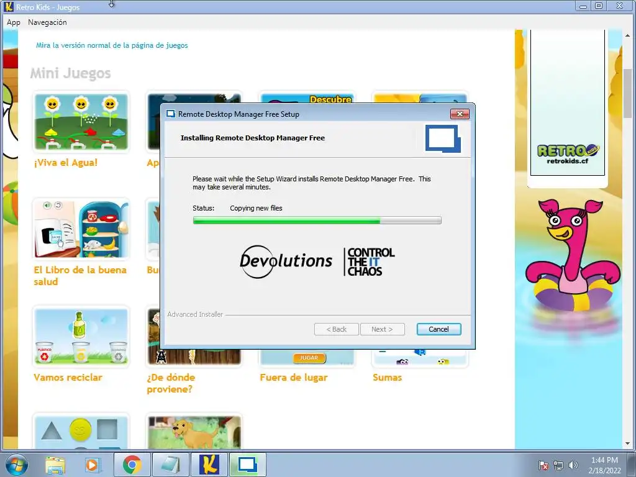Click the Control the IT Chaos slogan graphic
Screen dimensions: 636x477
click(370, 262)
